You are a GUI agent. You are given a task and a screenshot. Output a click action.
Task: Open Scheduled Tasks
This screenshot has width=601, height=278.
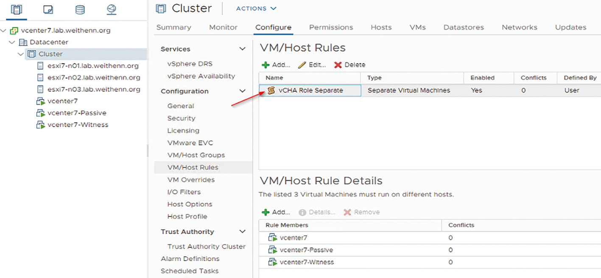coord(190,271)
